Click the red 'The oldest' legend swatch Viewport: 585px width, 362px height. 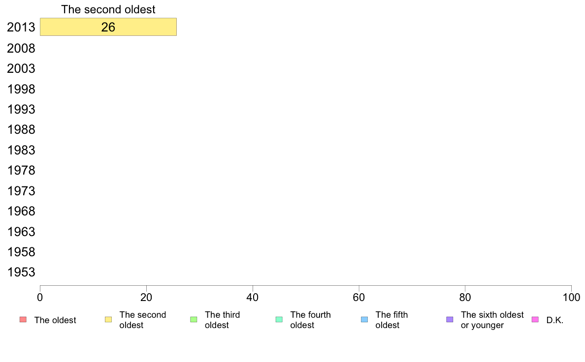click(x=23, y=320)
